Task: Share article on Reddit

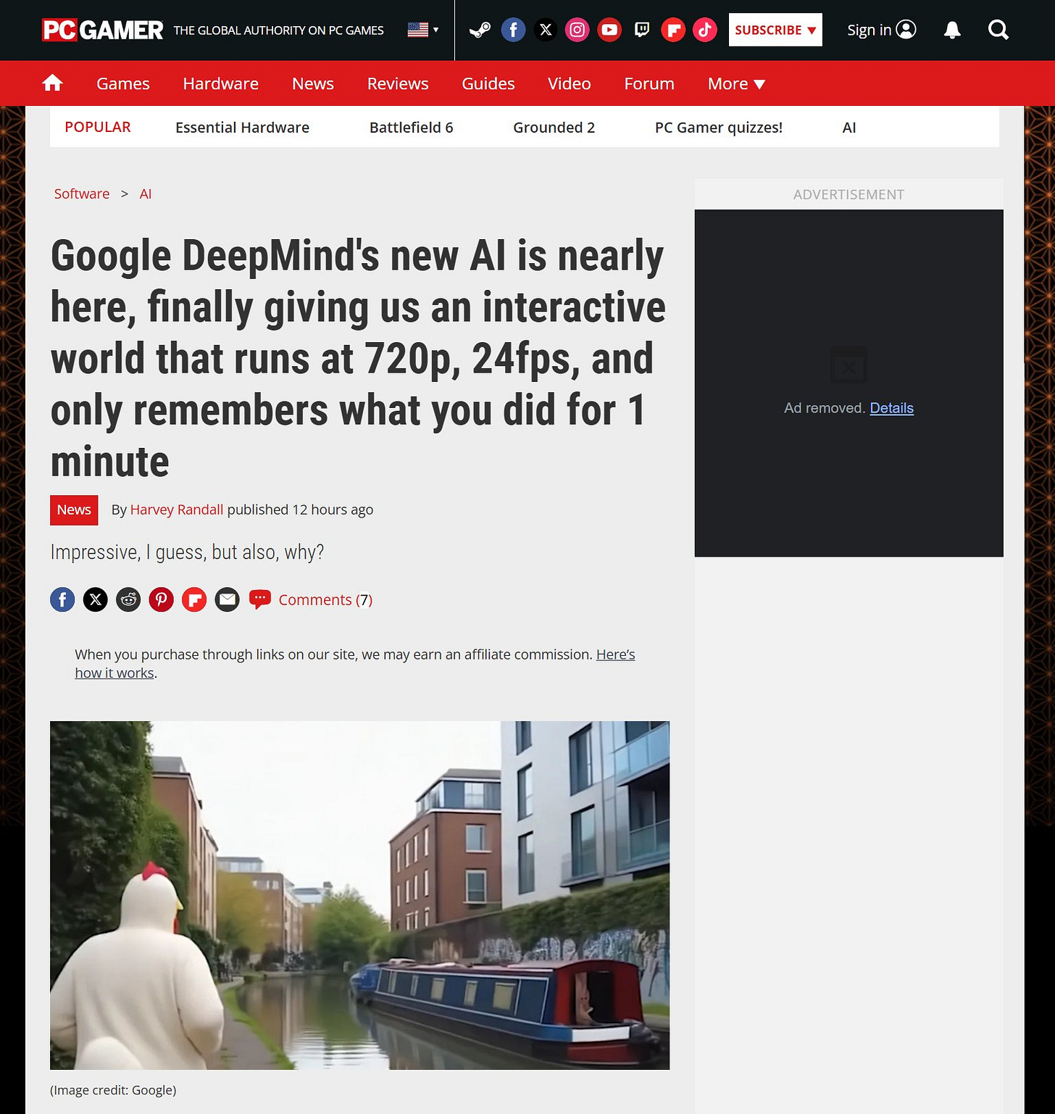Action: [128, 599]
